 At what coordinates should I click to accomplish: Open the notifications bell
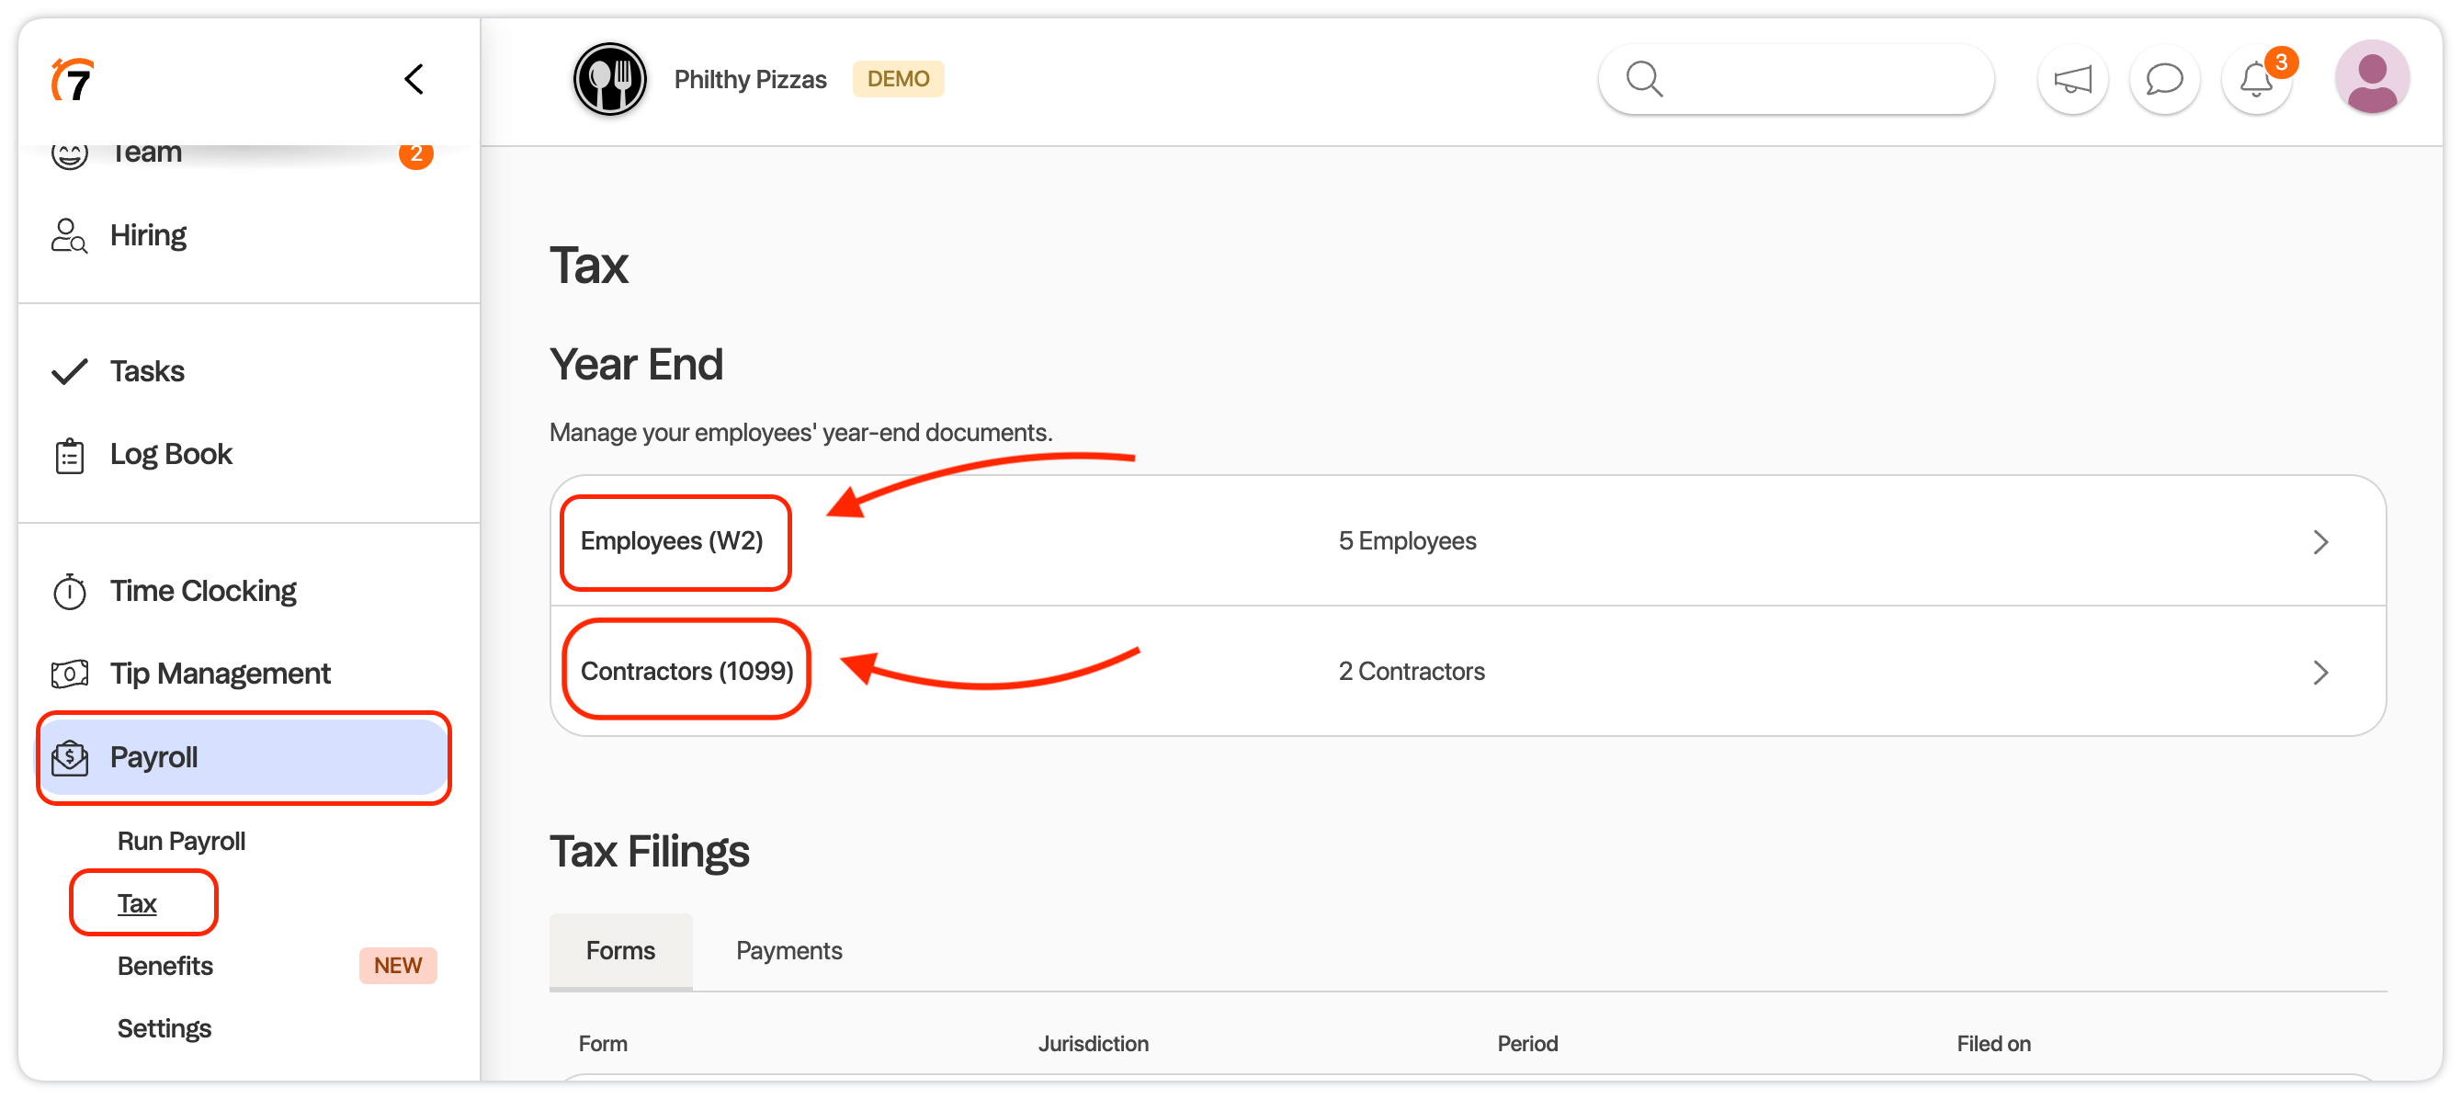pos(2257,79)
